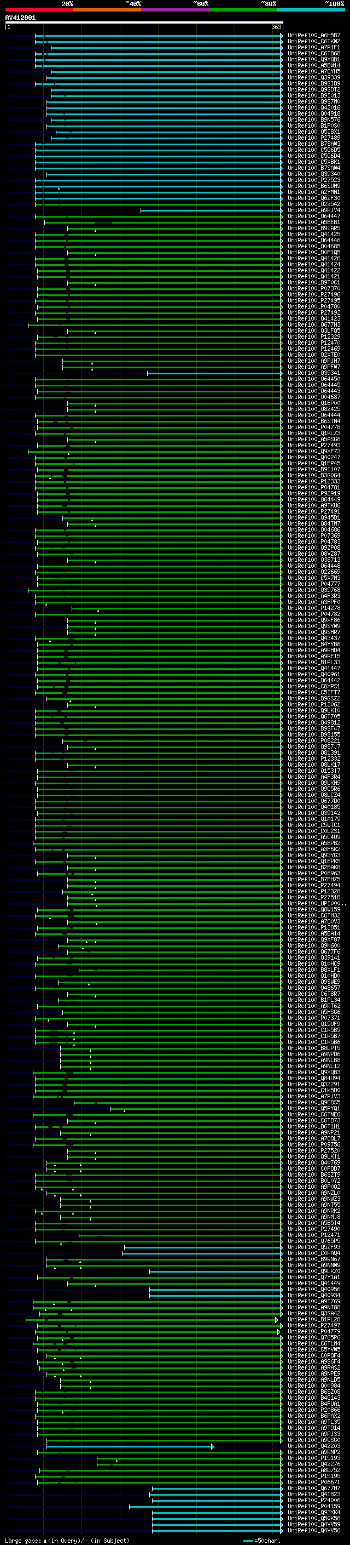Select the truncated UniRef100_UPI000.. label

pyautogui.click(x=317, y=903)
